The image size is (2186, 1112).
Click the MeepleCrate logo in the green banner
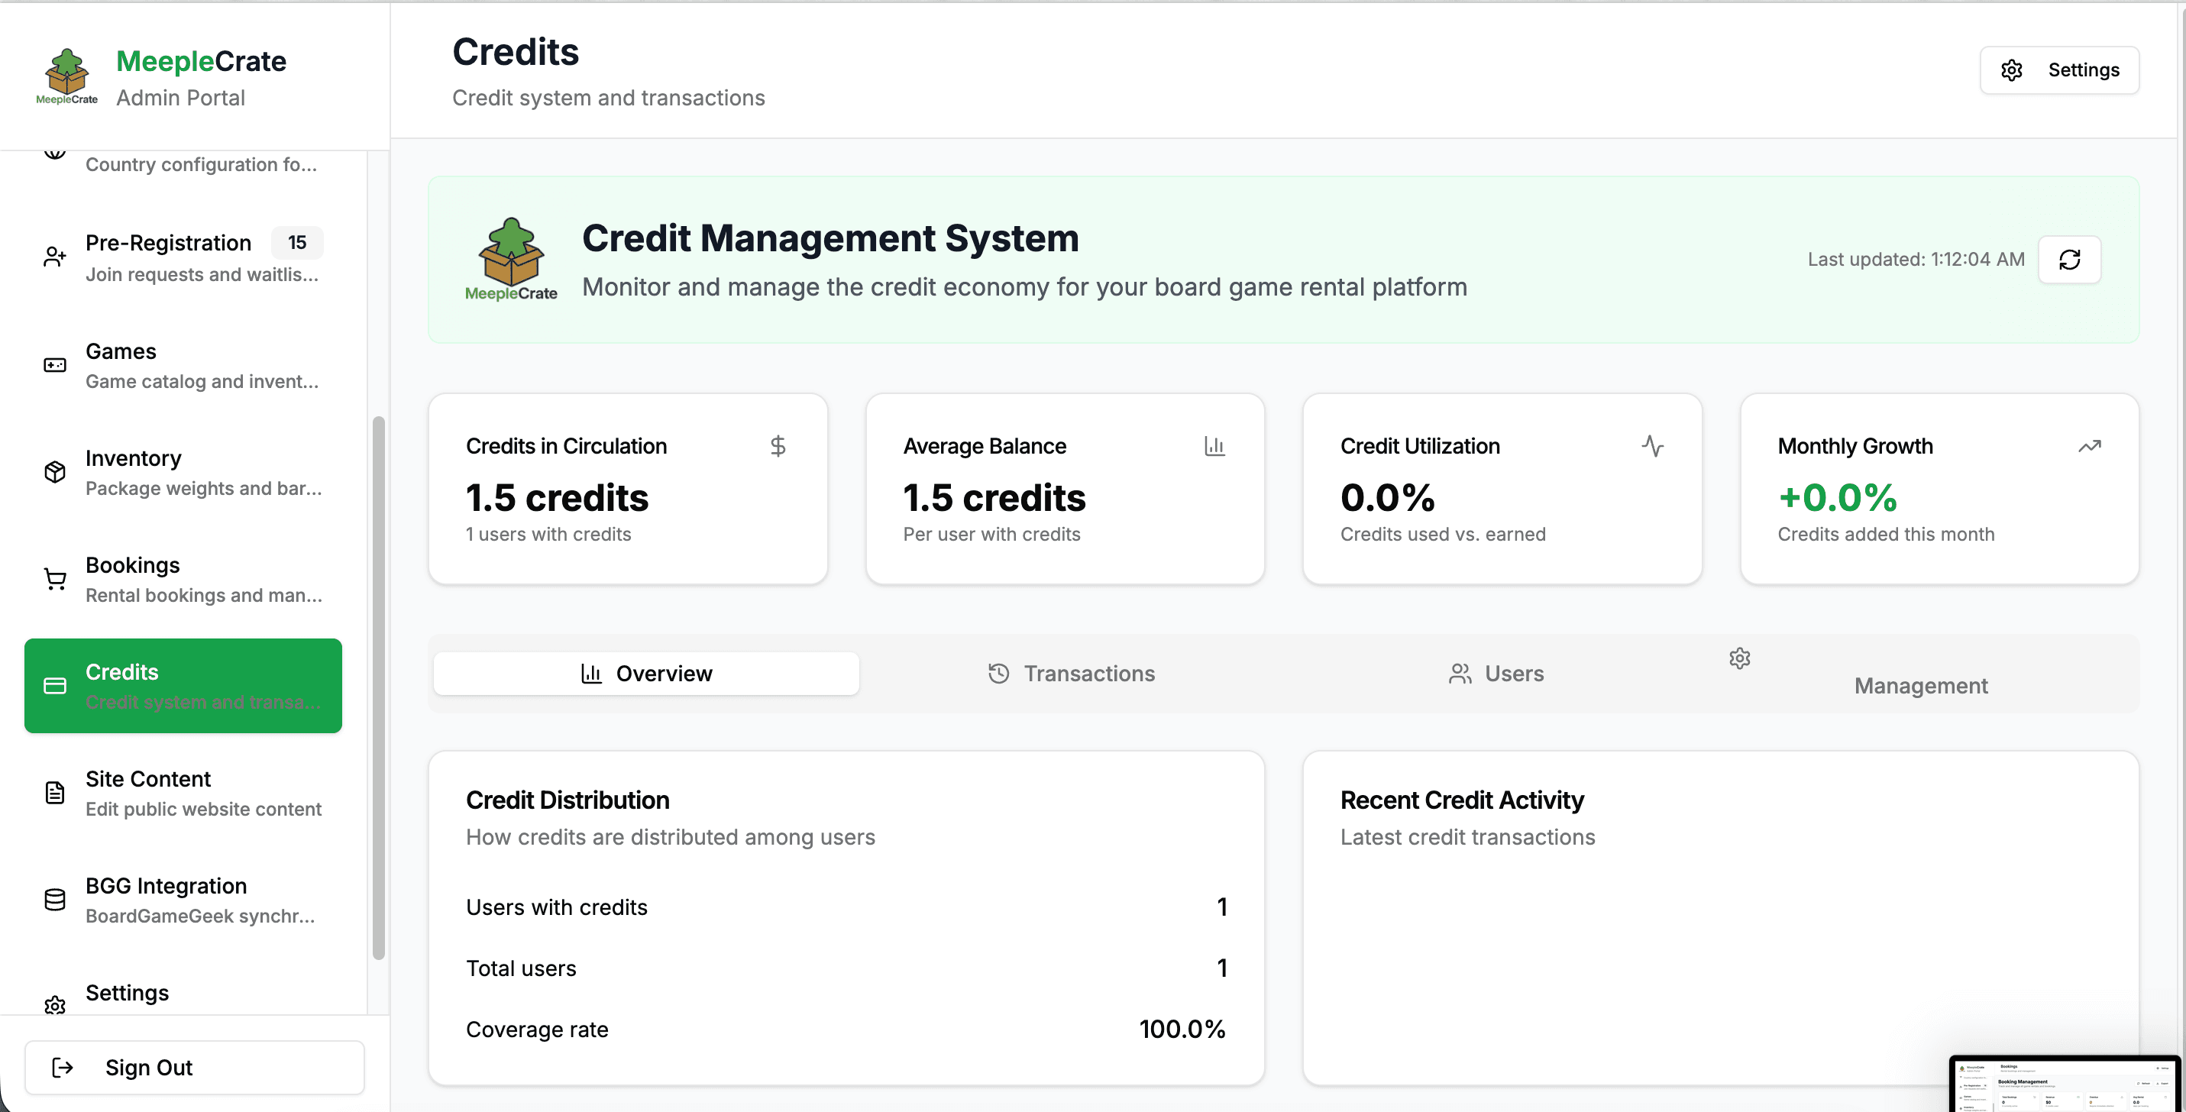coord(511,259)
